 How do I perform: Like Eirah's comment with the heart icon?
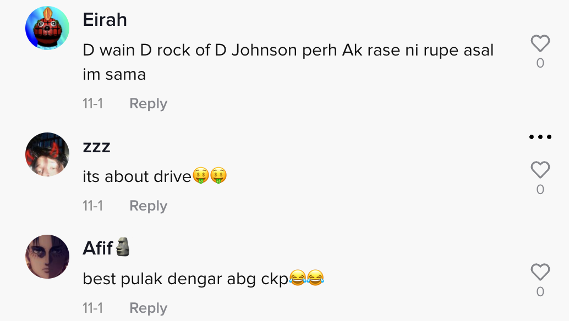[540, 43]
